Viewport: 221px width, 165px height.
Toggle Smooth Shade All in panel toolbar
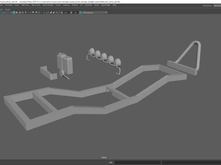tap(14, 12)
